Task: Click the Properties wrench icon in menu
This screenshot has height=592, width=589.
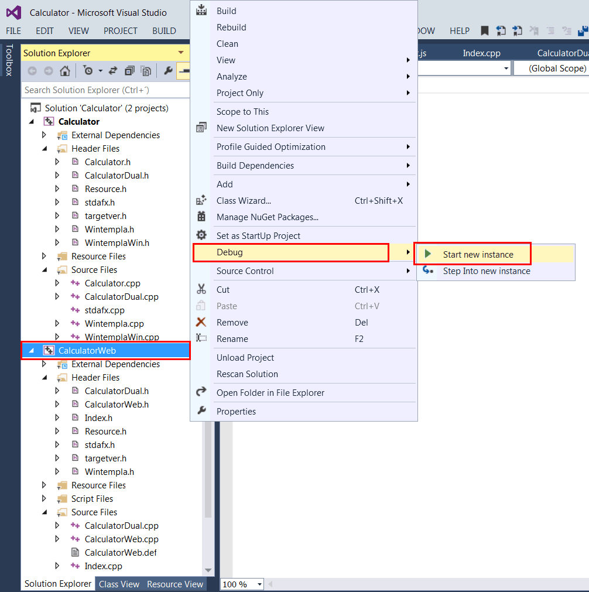Action: 201,410
